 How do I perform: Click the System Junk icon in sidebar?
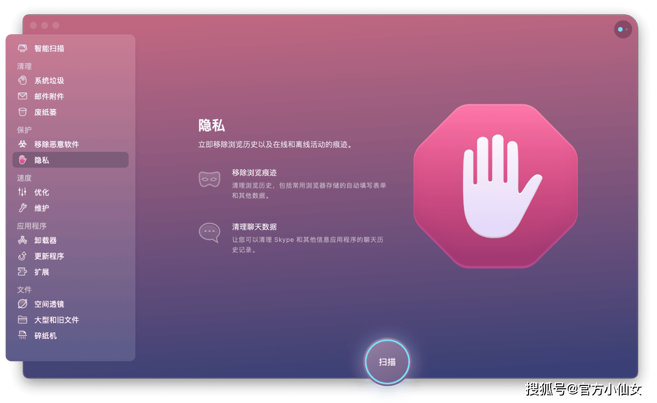(22, 80)
